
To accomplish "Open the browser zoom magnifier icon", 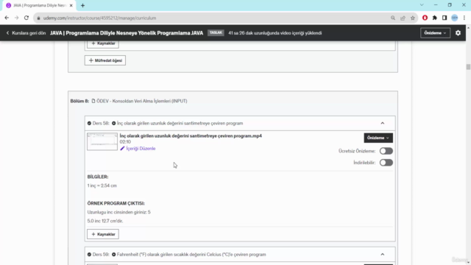I will (393, 18).
